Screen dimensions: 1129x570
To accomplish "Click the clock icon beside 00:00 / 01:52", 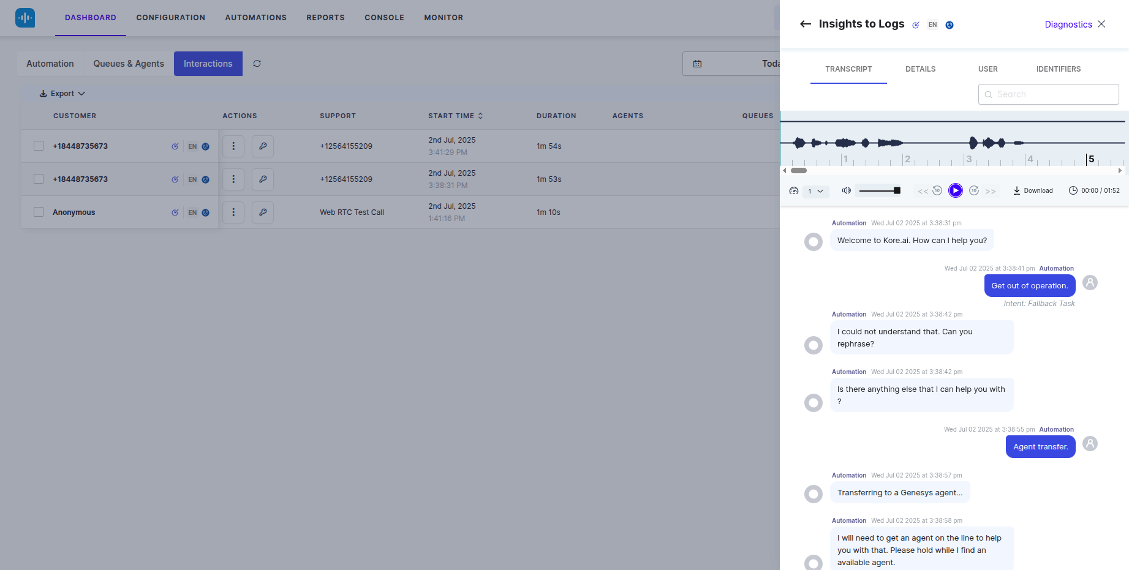I will (x=1073, y=191).
